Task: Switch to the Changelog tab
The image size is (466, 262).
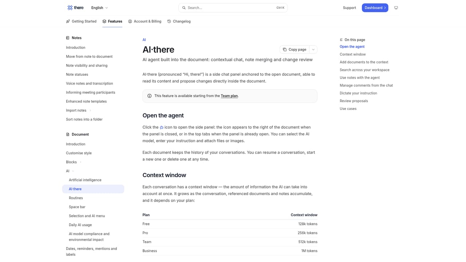Action: pos(179,21)
